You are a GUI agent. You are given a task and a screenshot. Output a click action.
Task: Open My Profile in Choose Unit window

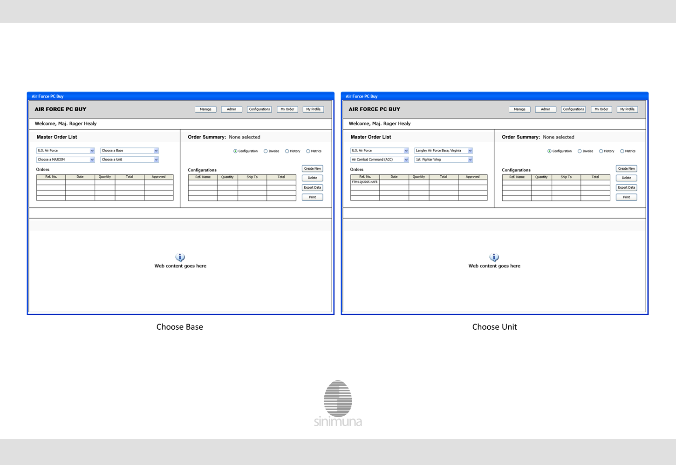pyautogui.click(x=627, y=109)
